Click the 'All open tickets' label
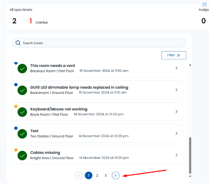The height and width of the screenshot is (184, 209). [x=21, y=9]
